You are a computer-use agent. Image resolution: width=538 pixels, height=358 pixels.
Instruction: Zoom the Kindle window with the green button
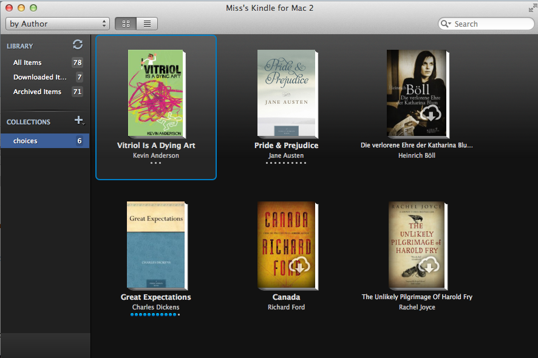33,7
